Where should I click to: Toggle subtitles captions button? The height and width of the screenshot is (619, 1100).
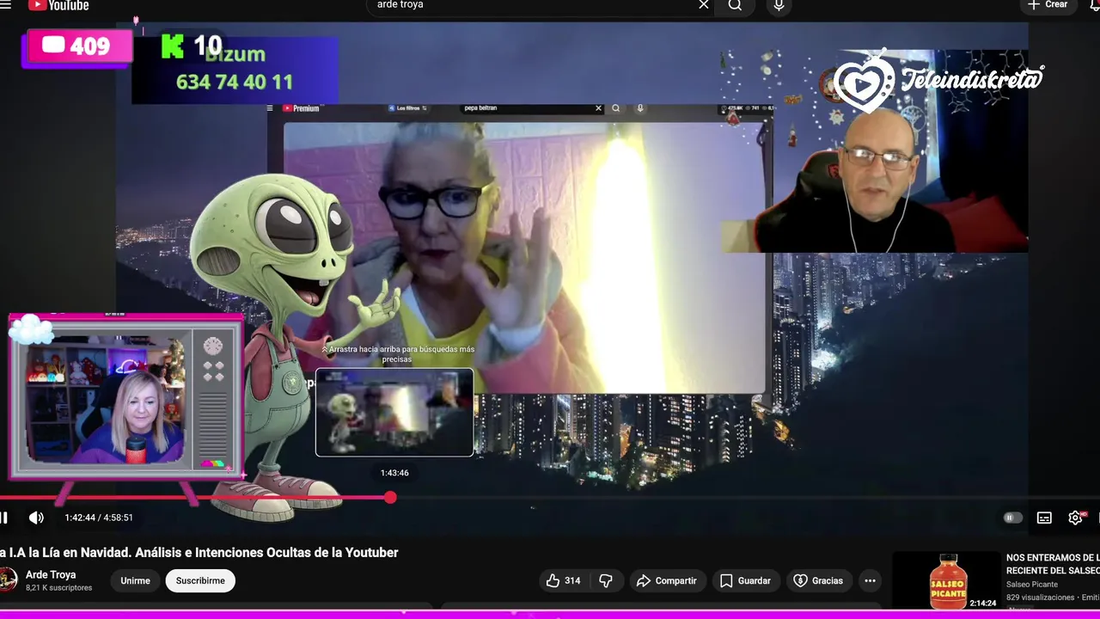tap(1044, 518)
